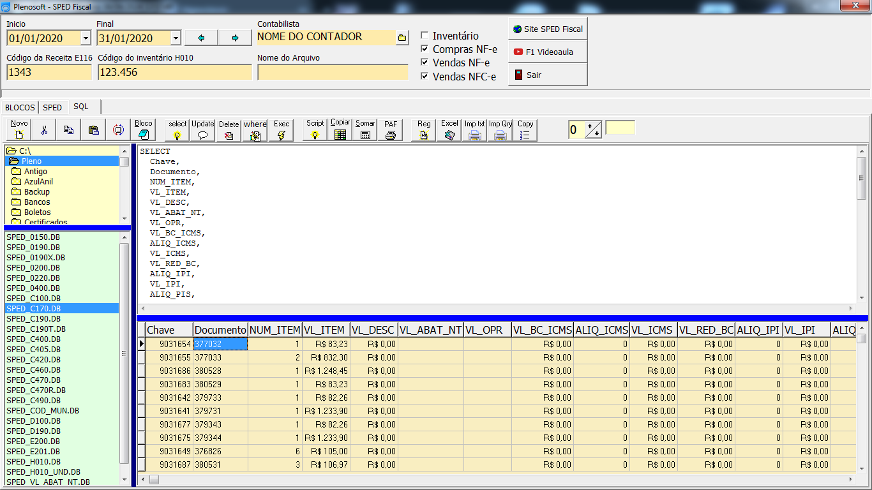Click the Imp Qry print button
This screenshot has height=490, width=872.
click(500, 130)
